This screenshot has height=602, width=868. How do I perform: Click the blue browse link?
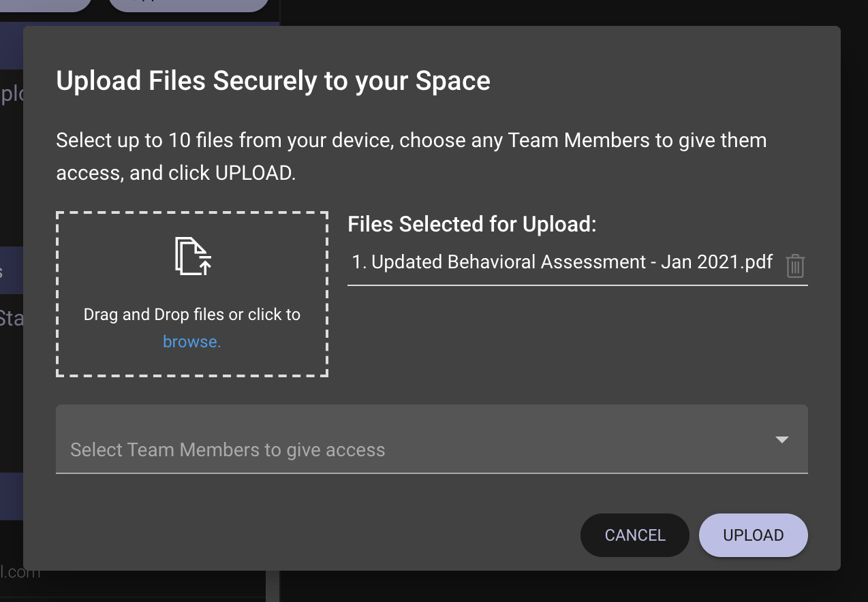point(191,342)
